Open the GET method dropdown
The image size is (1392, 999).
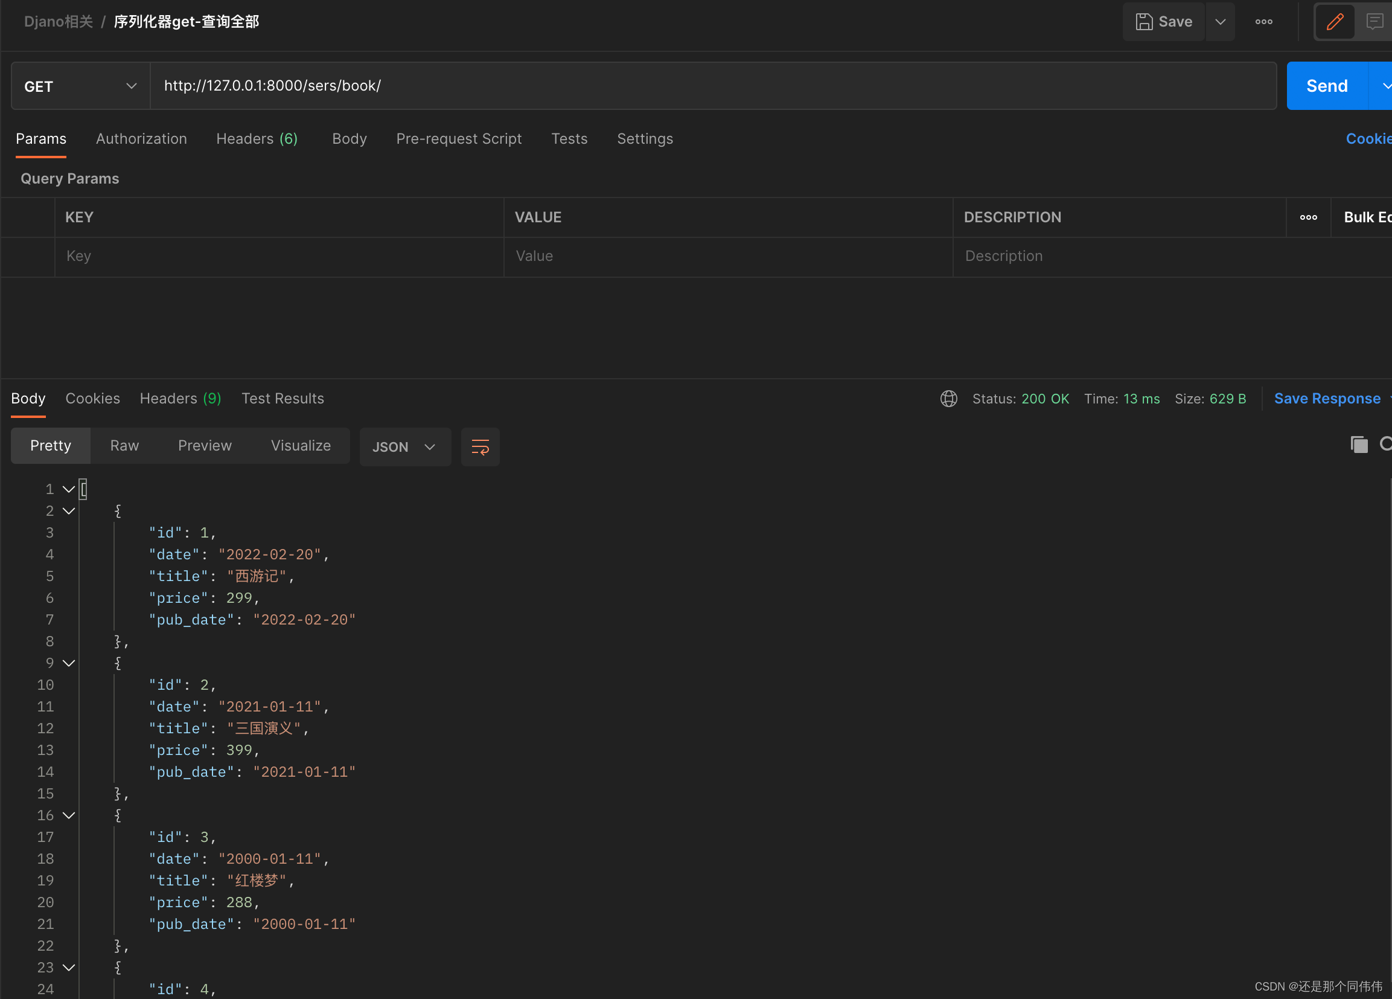pos(80,86)
